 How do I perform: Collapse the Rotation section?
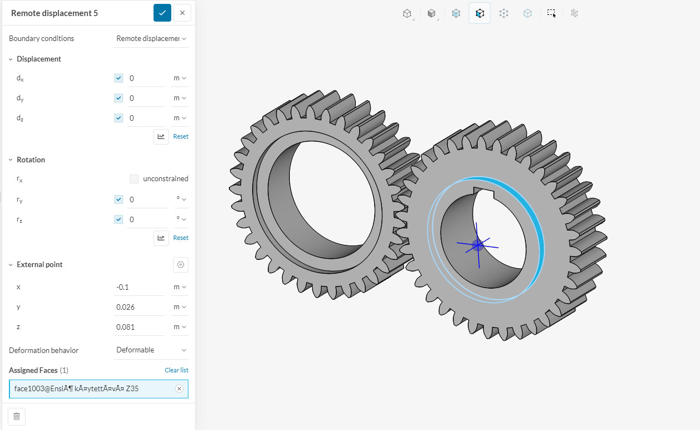pyautogui.click(x=11, y=160)
